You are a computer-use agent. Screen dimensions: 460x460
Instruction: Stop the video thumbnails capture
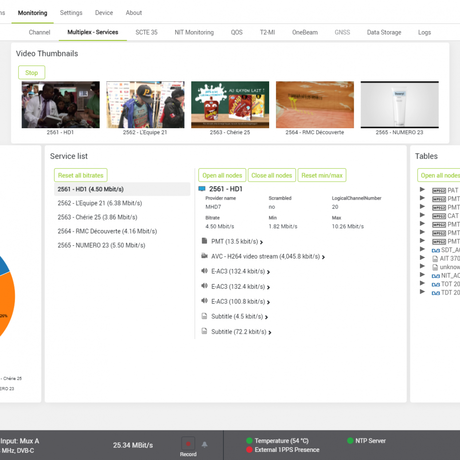click(x=32, y=73)
